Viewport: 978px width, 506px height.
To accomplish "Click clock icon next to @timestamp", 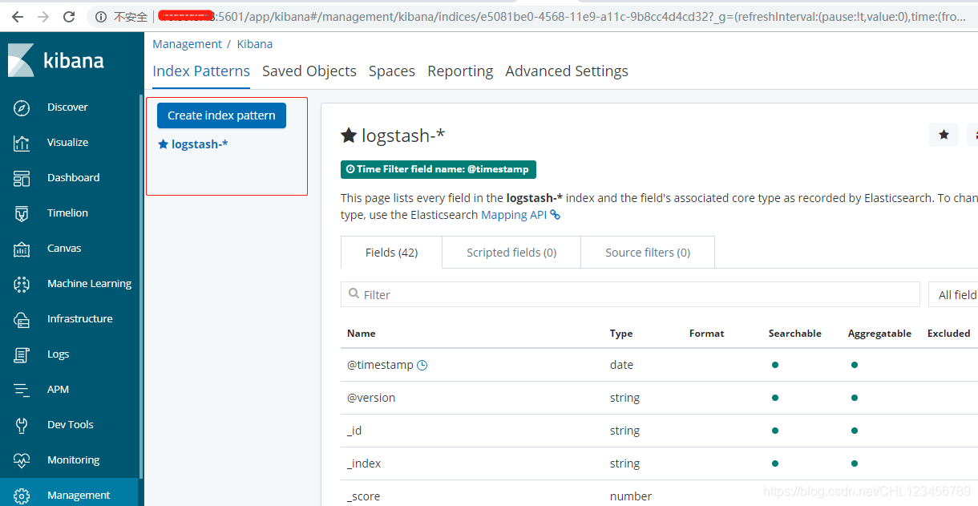I will (x=422, y=365).
